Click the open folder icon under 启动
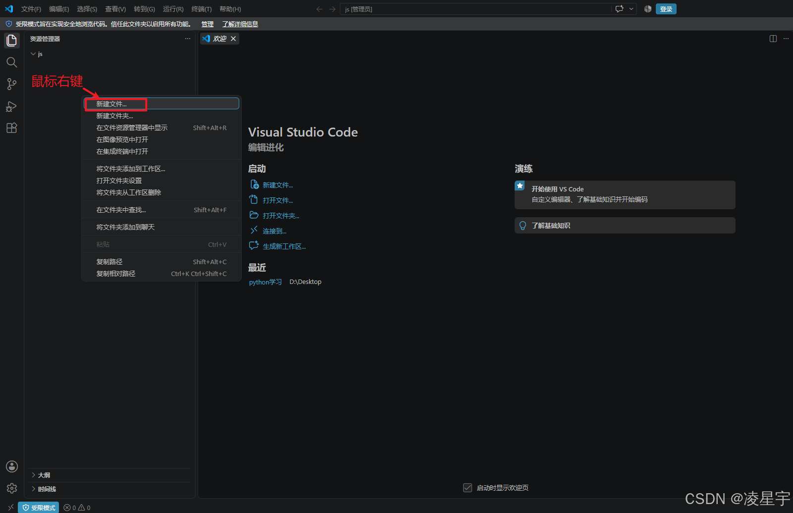 click(x=254, y=215)
